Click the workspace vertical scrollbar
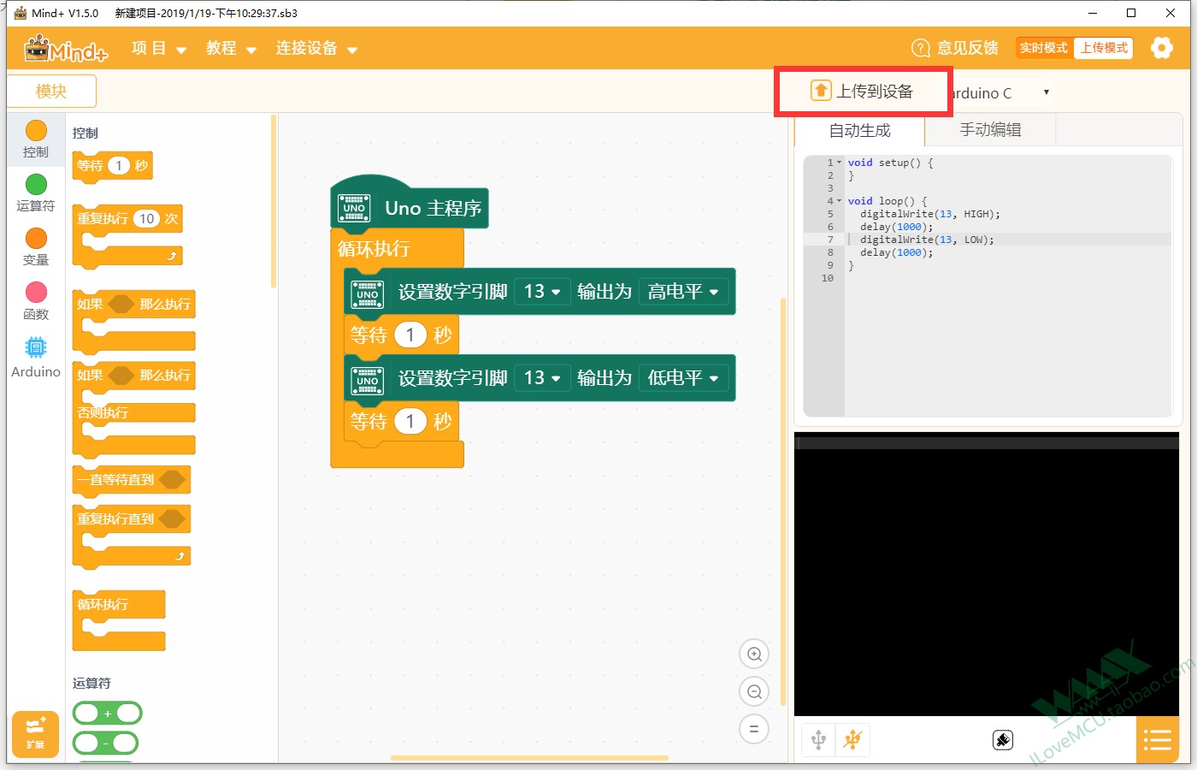This screenshot has width=1197, height=770. 782,501
